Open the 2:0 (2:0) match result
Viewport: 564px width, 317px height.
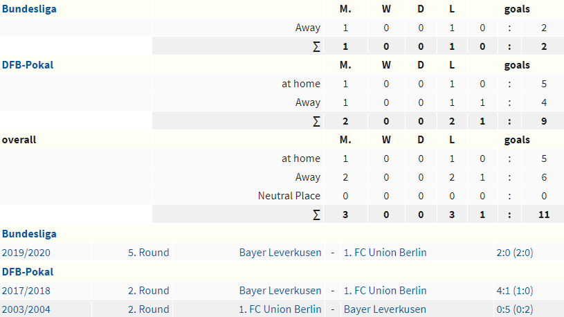[515, 253]
